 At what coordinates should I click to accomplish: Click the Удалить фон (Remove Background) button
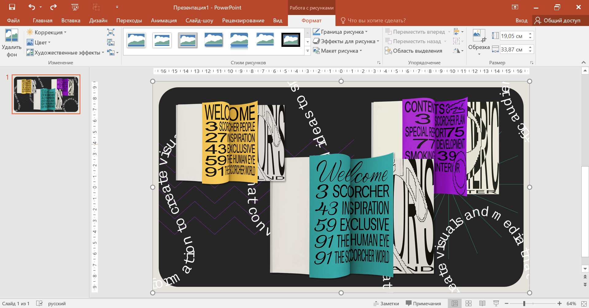point(12,43)
